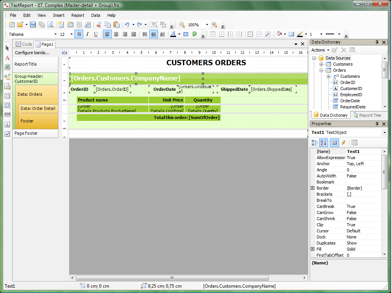Image resolution: width=391 pixels, height=293 pixels.
Task: Click the Save report icon
Action: pos(33,25)
